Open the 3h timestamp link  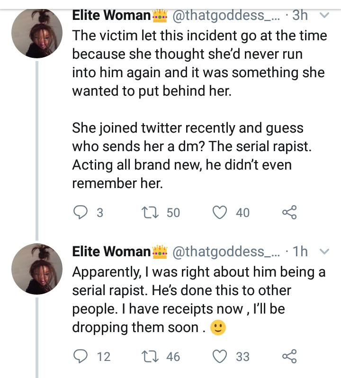[x=300, y=16]
